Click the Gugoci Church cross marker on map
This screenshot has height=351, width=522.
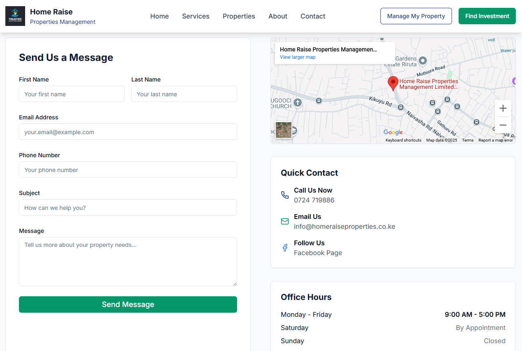click(297, 102)
